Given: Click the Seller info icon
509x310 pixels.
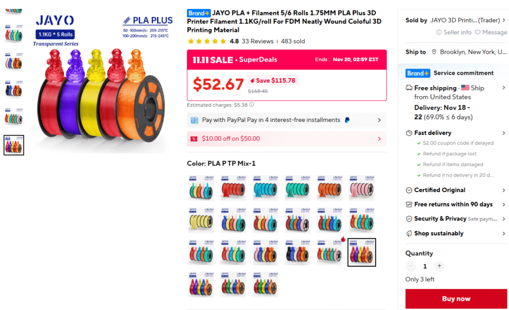Looking at the screenshot, I should click(439, 32).
